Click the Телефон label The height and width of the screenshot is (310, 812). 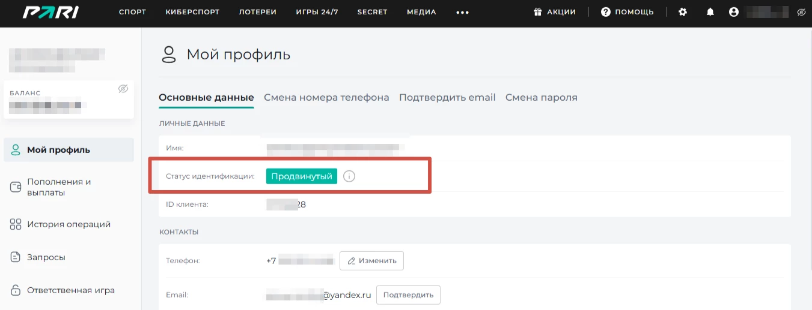[x=183, y=261]
